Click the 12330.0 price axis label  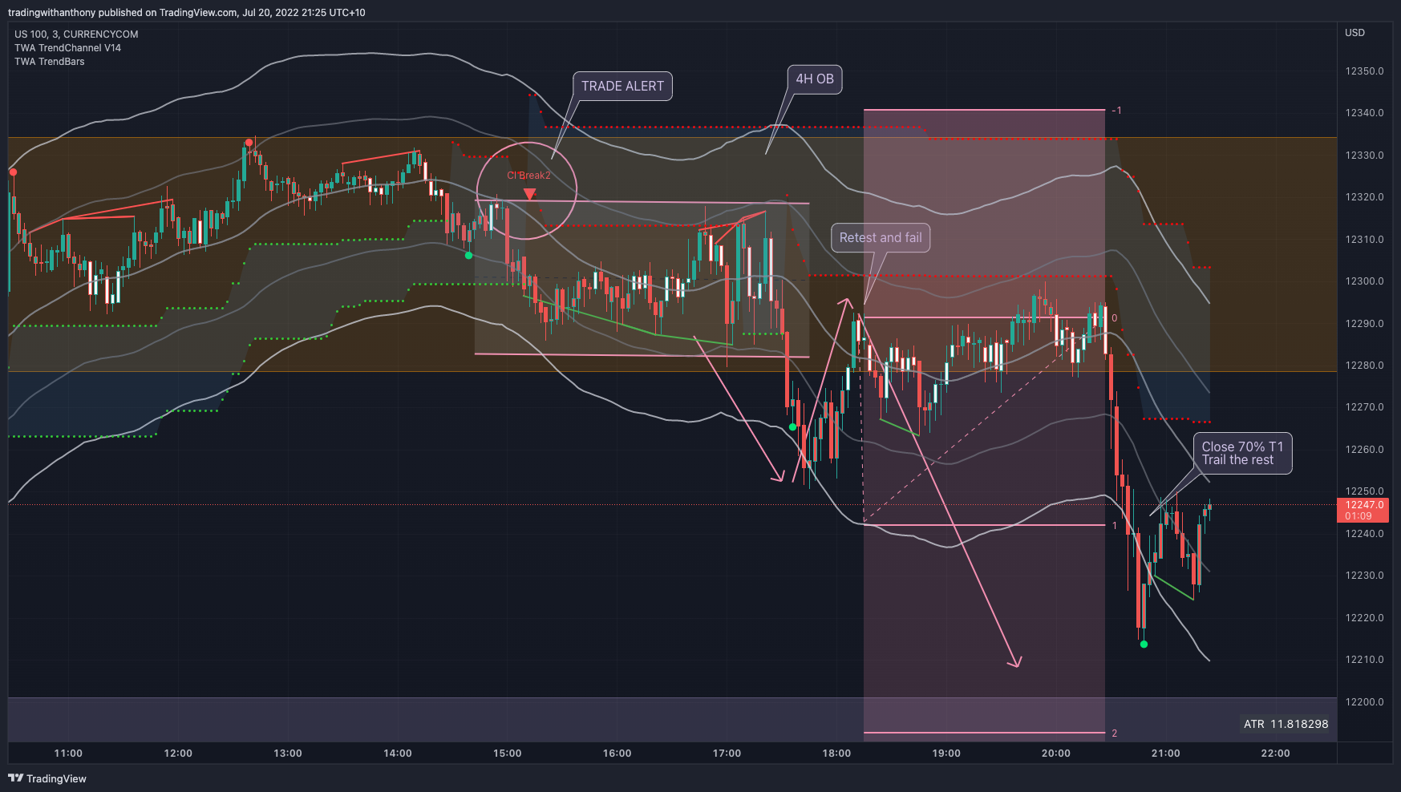point(1364,156)
